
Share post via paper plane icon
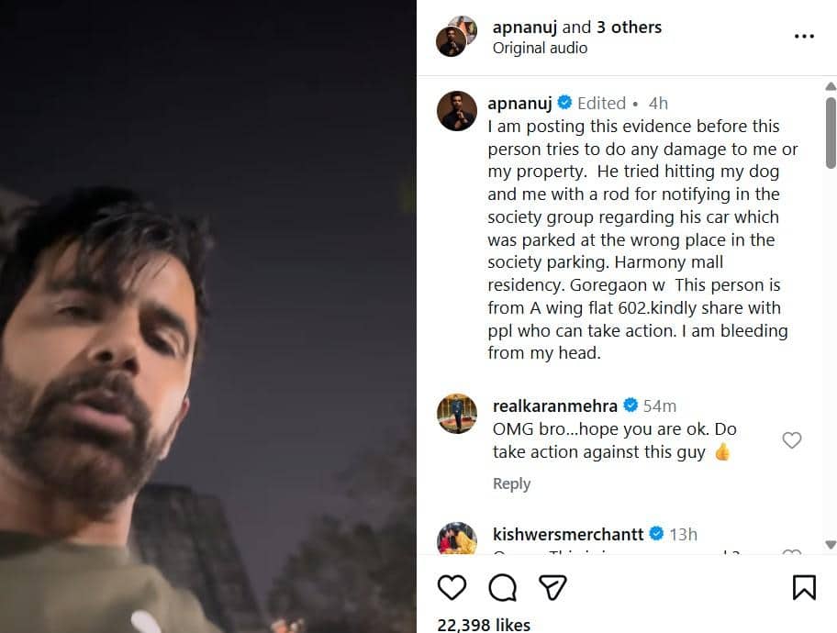(x=551, y=586)
